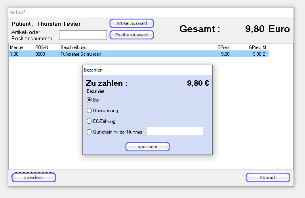Focus the Artikel- oder Positionsnummer input field
This screenshot has height=198, width=305.
click(83, 35)
